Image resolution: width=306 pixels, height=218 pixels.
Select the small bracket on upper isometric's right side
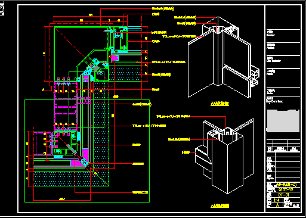click(x=255, y=76)
